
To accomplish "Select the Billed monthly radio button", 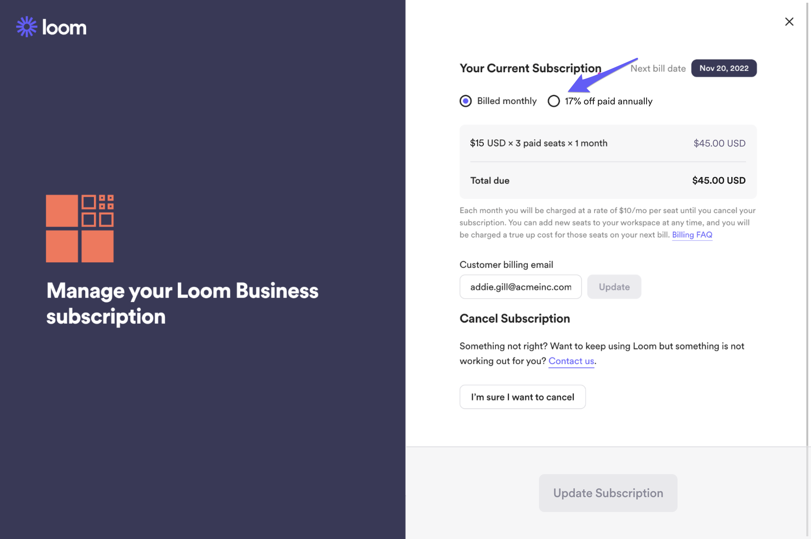I will click(465, 101).
